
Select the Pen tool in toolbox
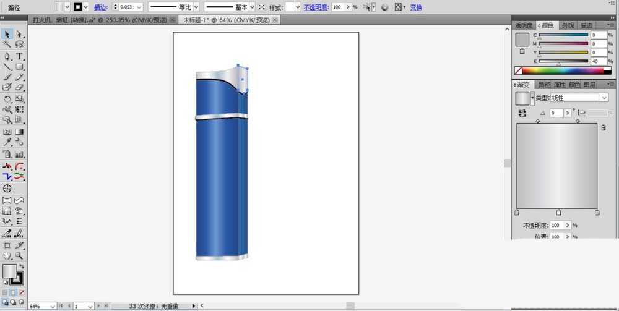7,56
